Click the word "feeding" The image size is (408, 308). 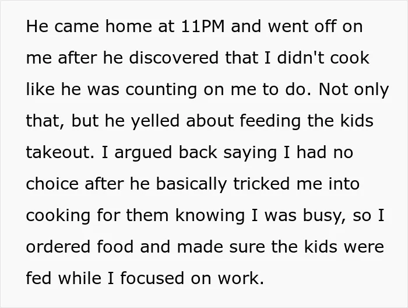click(270, 121)
